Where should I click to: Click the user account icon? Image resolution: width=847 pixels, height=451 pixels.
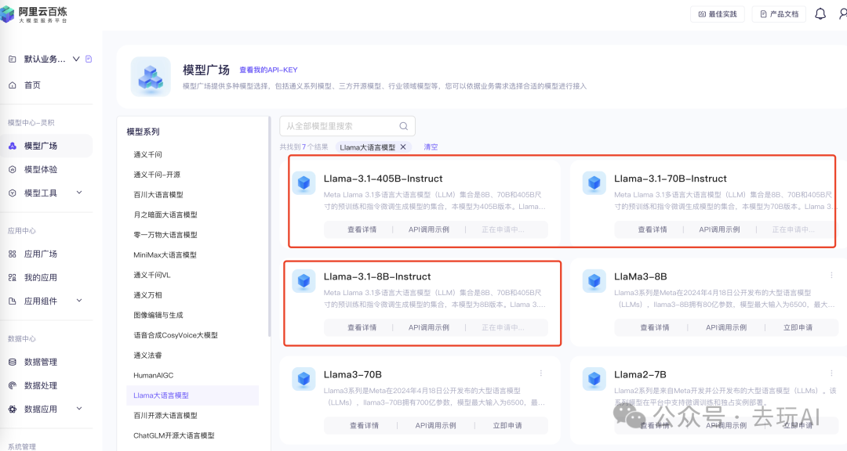click(x=842, y=14)
